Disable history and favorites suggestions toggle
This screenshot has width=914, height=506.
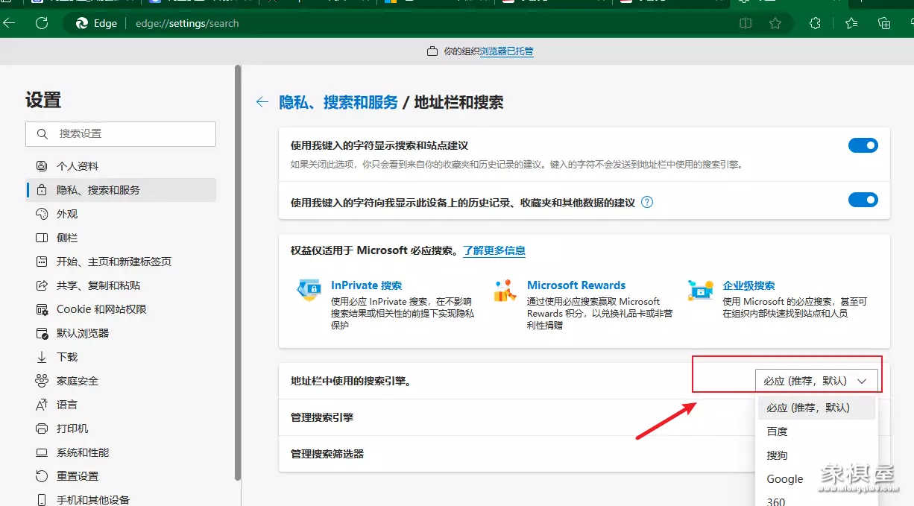(863, 200)
